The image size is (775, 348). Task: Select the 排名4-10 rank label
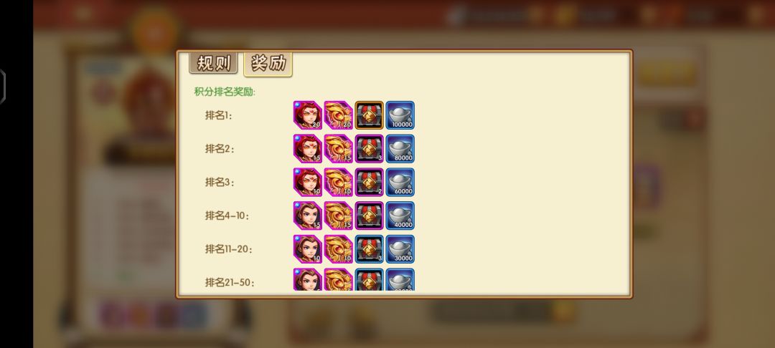[x=227, y=216]
